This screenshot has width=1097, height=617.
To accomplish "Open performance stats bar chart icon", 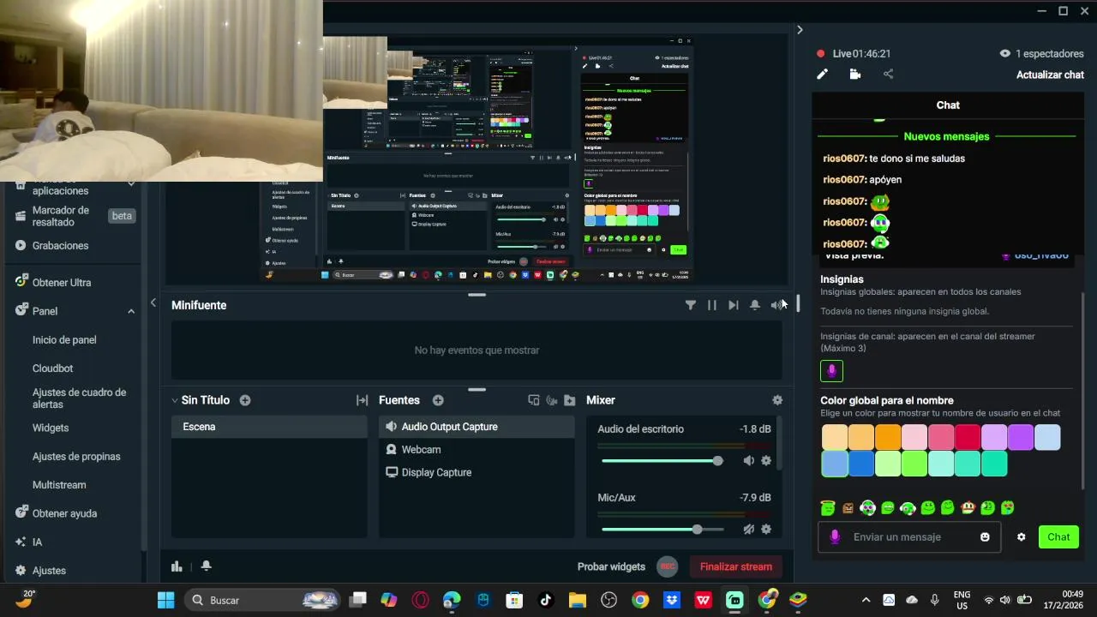I will (177, 566).
